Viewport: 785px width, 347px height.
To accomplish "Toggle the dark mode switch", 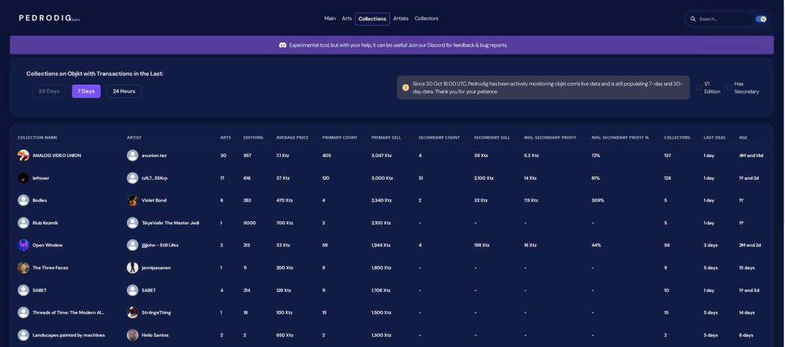I will click(761, 19).
